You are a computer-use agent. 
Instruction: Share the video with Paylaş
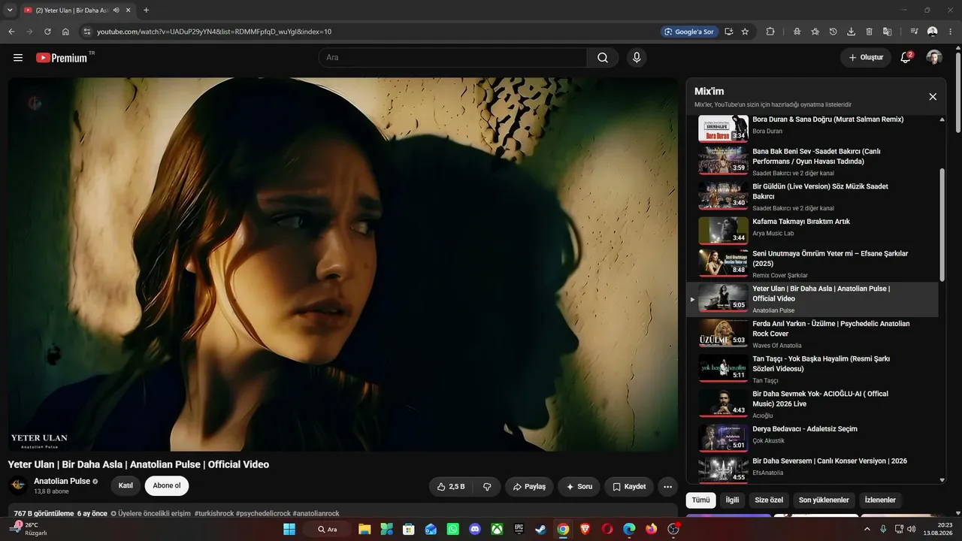tap(529, 487)
